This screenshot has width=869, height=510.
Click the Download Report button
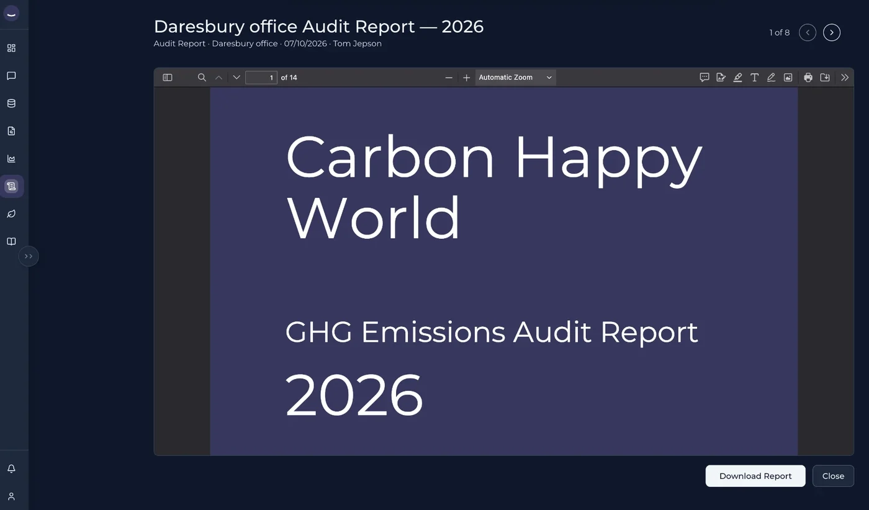[755, 476]
